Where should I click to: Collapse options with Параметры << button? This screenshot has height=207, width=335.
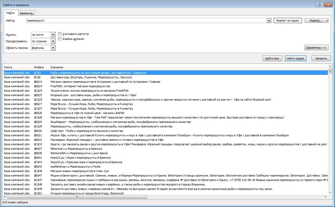(316, 48)
